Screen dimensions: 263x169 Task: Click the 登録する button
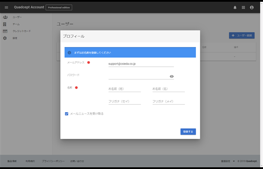coord(188,131)
